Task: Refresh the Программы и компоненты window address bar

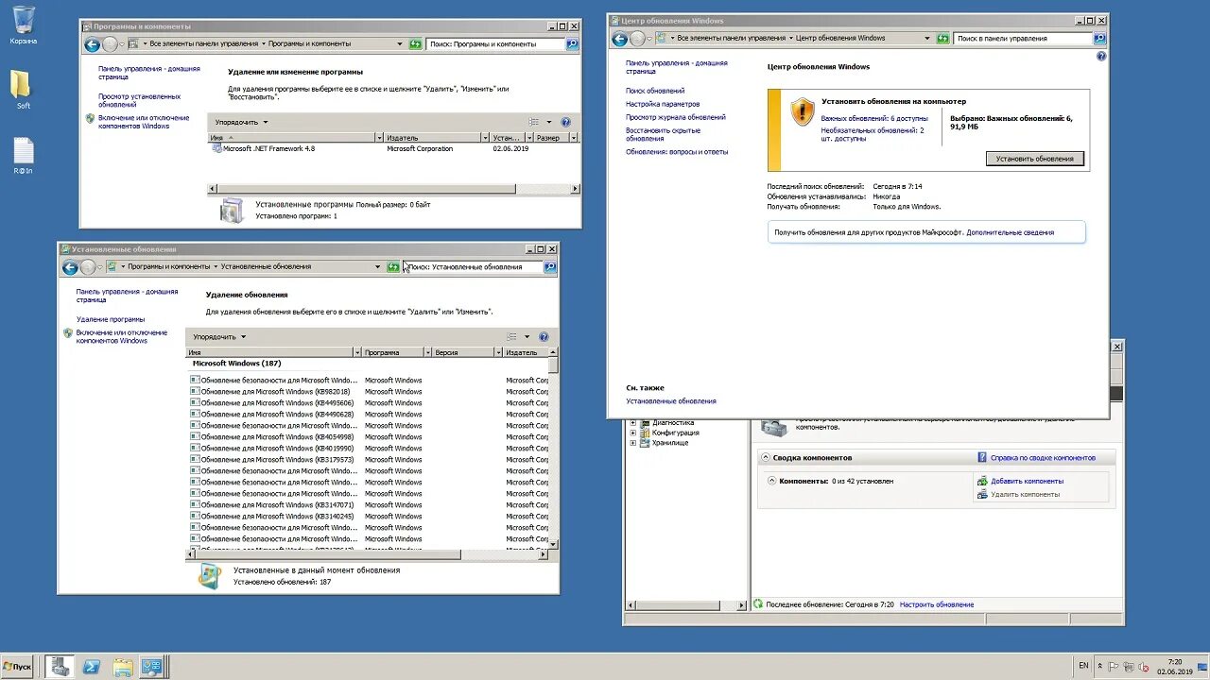Action: [415, 43]
